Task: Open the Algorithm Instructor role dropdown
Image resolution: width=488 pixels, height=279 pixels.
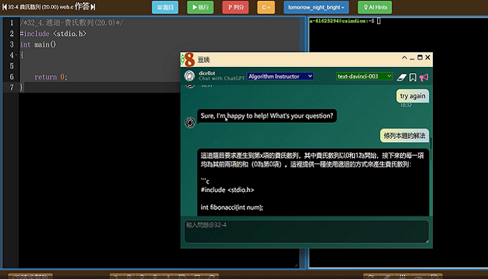Action: pyautogui.click(x=280, y=76)
